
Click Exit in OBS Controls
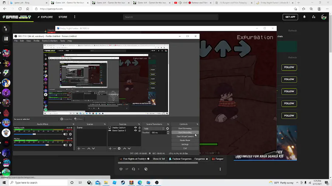[185, 148]
